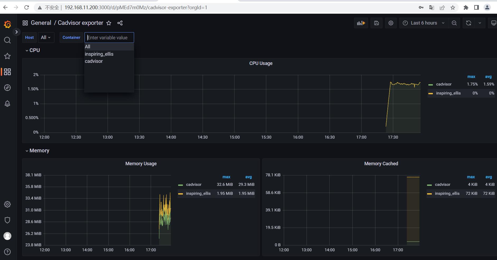
Task: Open Alerting bell icon
Action: tap(7, 103)
